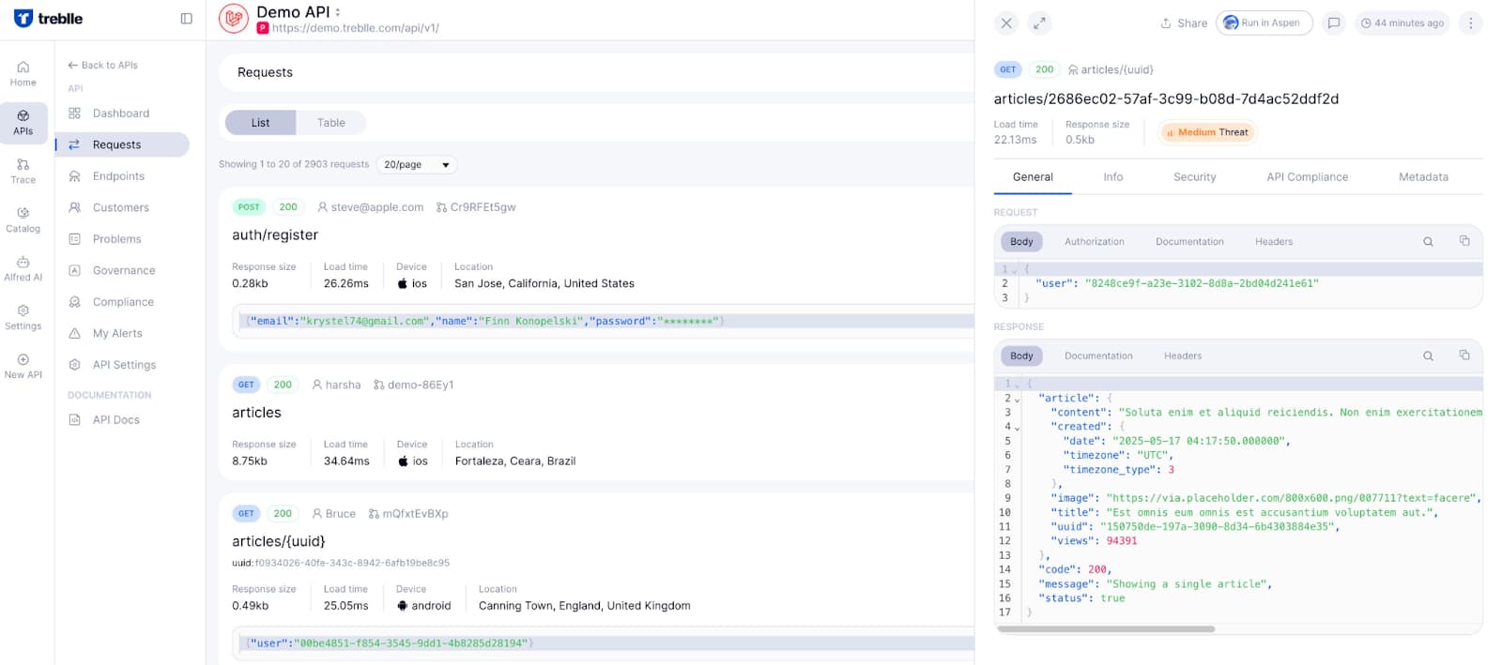
Task: Select Requests menu item
Action: (122, 144)
